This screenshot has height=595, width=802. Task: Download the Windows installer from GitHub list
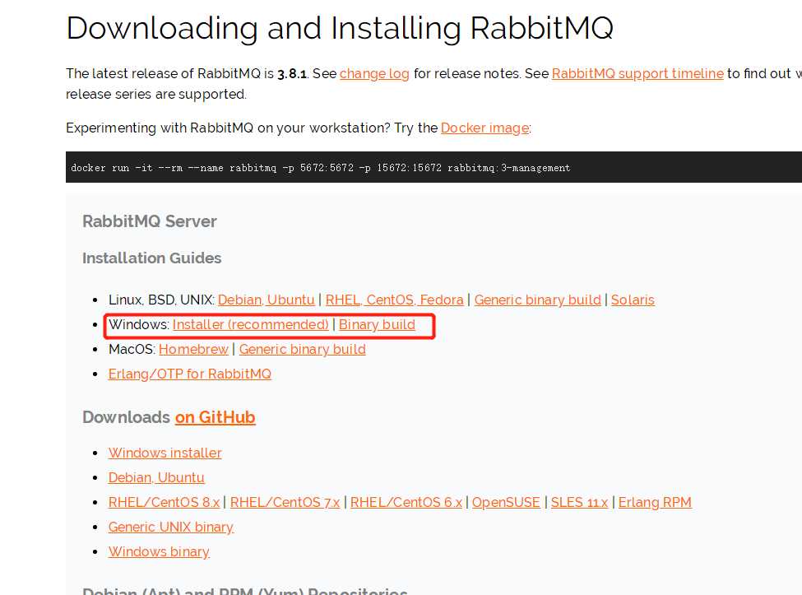point(165,453)
